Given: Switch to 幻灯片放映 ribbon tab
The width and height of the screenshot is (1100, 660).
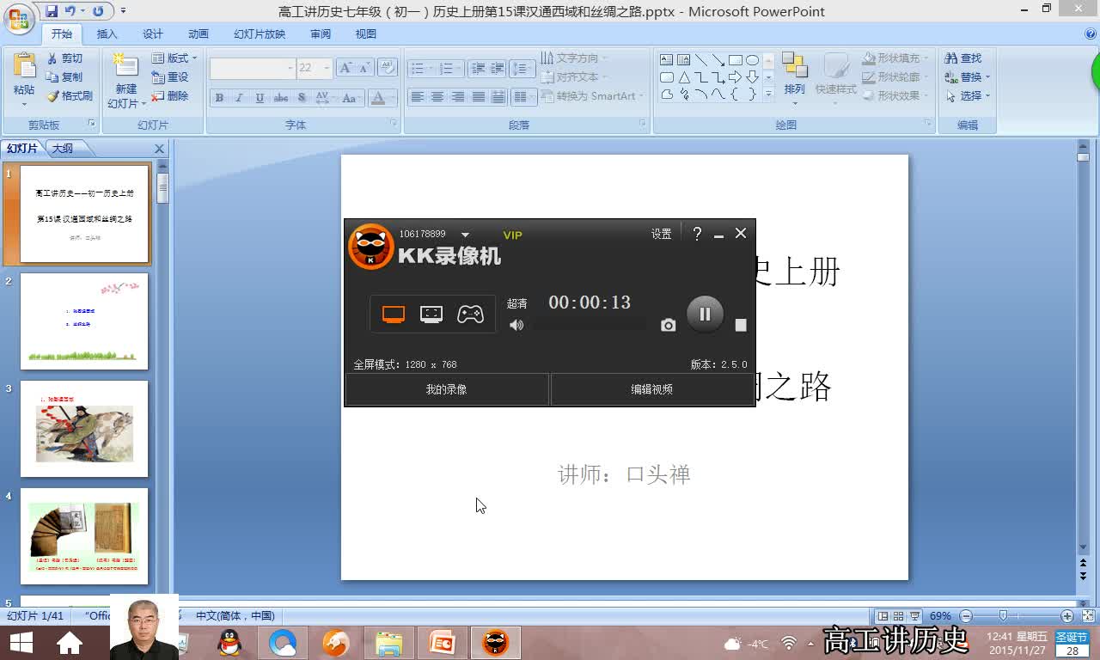Looking at the screenshot, I should tap(260, 34).
